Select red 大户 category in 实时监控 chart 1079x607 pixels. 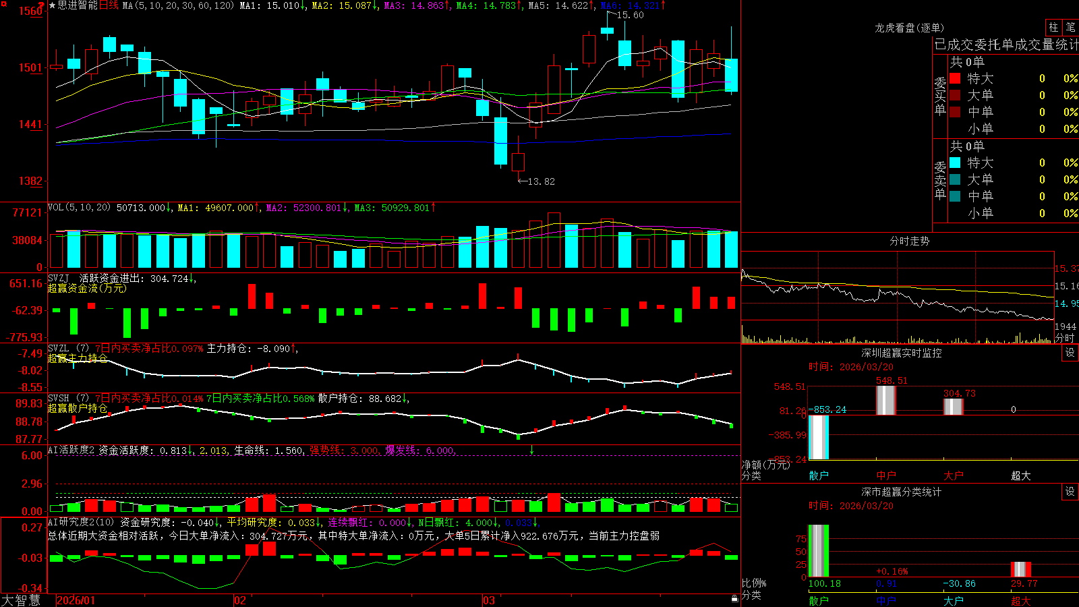click(954, 475)
